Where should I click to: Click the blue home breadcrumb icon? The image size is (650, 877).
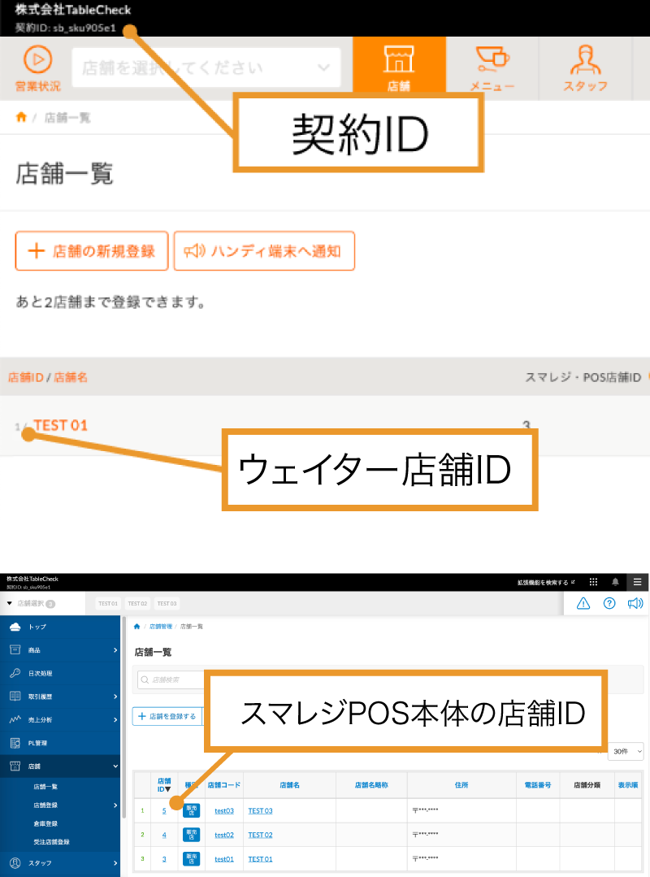tap(137, 627)
